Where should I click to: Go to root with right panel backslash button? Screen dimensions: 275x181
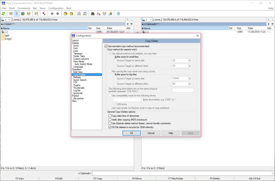(269, 20)
